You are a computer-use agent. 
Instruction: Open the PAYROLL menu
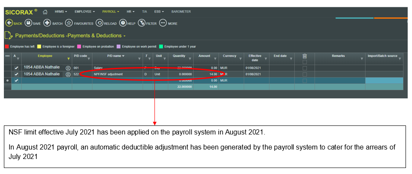[110, 12]
